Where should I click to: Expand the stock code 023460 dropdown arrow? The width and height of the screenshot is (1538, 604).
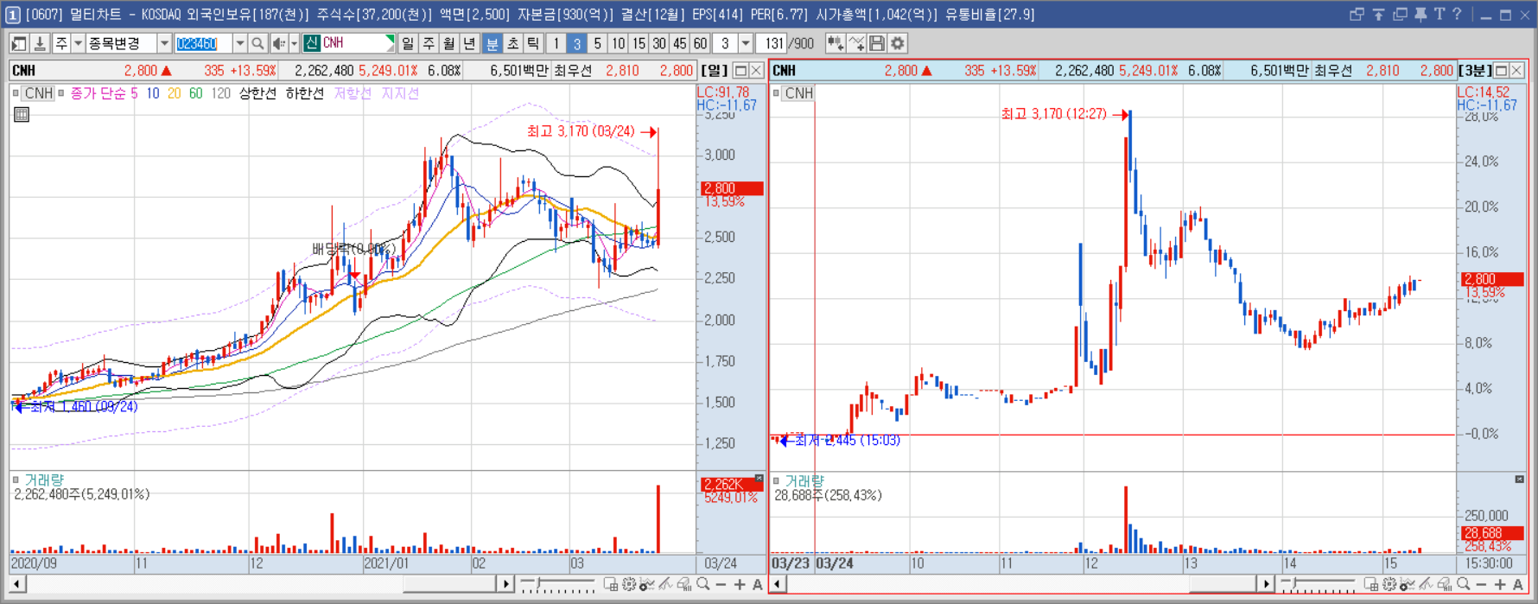[239, 43]
